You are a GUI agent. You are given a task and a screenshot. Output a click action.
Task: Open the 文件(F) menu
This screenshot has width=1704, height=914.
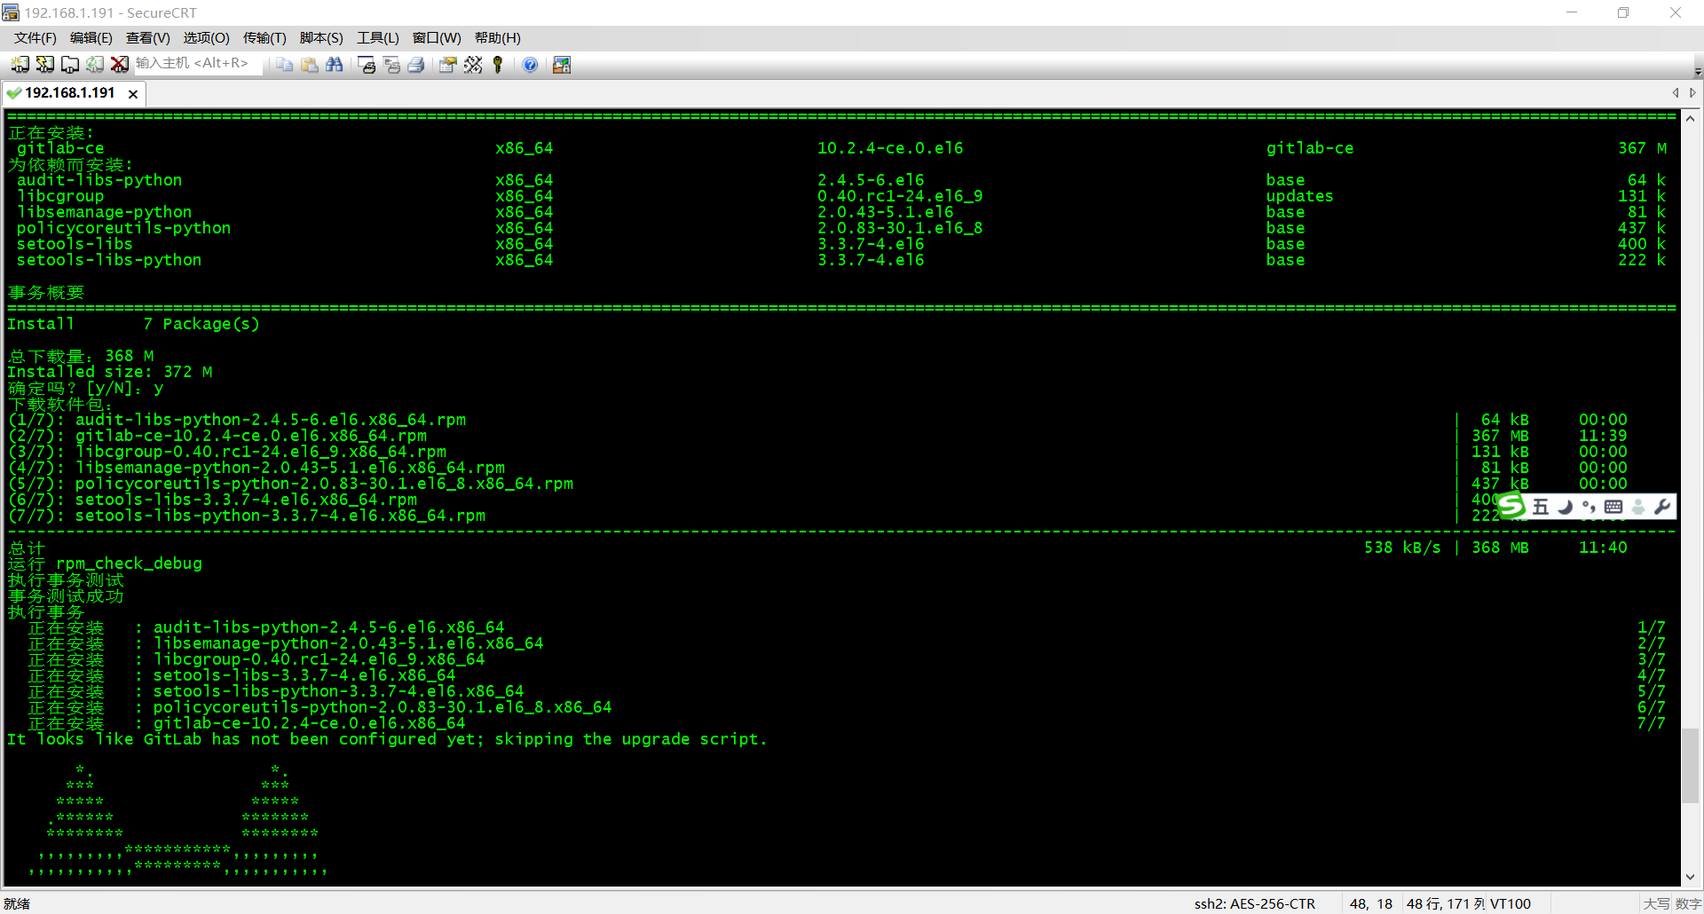point(35,37)
